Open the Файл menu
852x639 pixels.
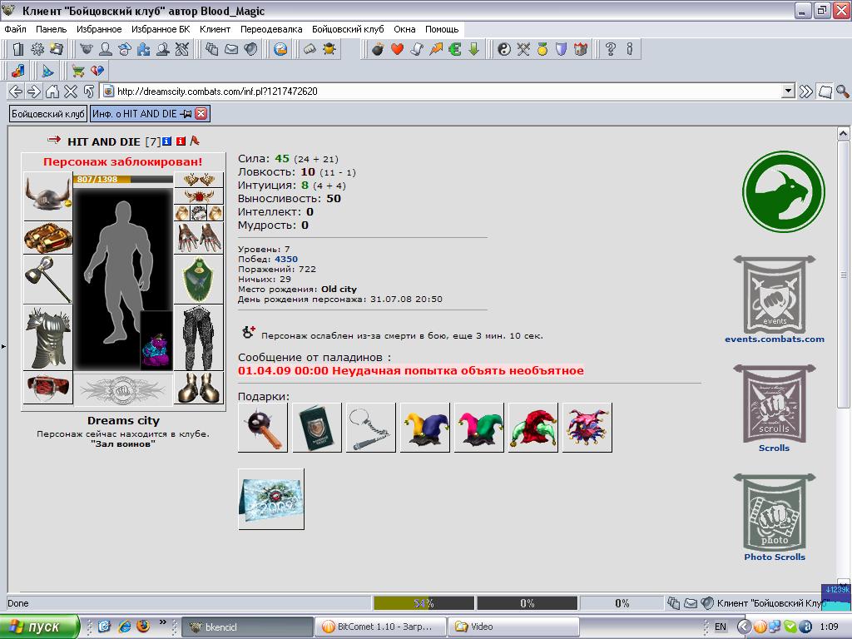coord(15,29)
